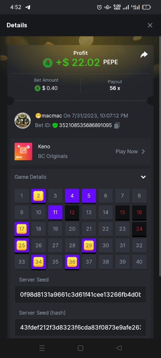Select purple Keno tile number 11
This screenshot has height=358, width=161.
tap(55, 213)
